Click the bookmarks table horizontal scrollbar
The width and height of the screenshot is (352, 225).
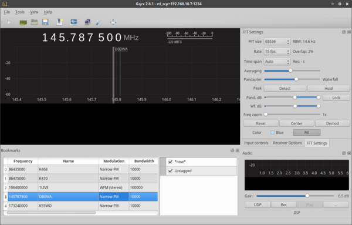coord(51,213)
